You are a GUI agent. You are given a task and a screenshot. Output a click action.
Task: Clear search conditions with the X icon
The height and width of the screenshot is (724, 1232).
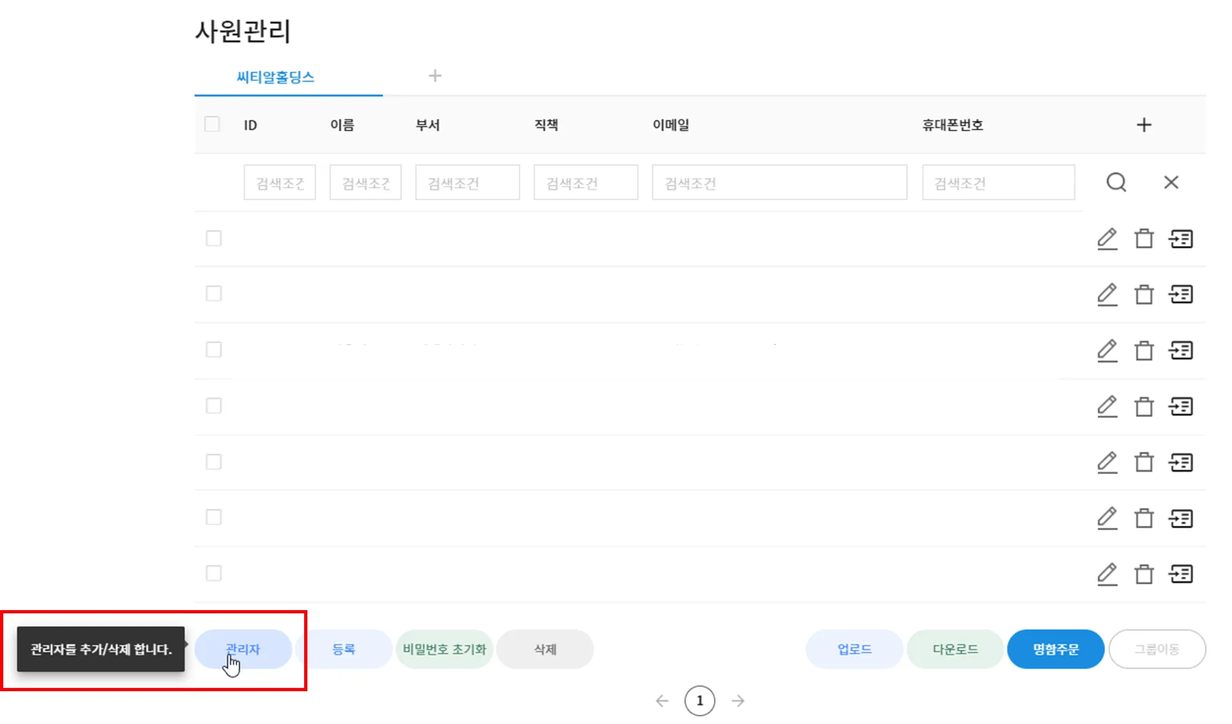[1171, 183]
